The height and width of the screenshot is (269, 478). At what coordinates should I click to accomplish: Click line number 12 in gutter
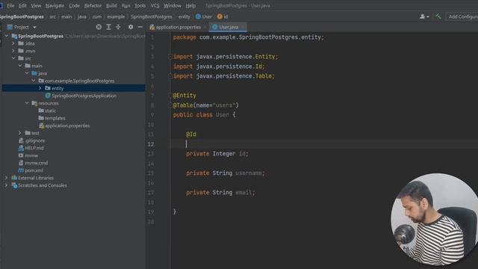(151, 144)
